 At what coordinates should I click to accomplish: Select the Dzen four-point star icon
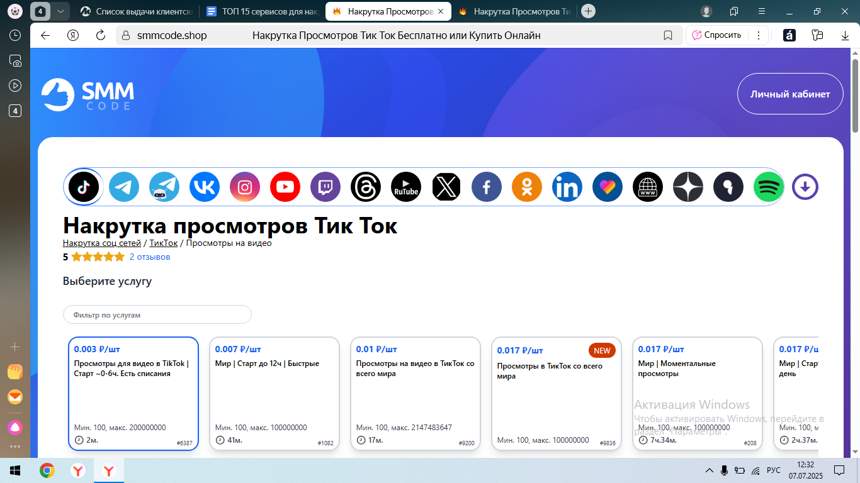coord(688,187)
